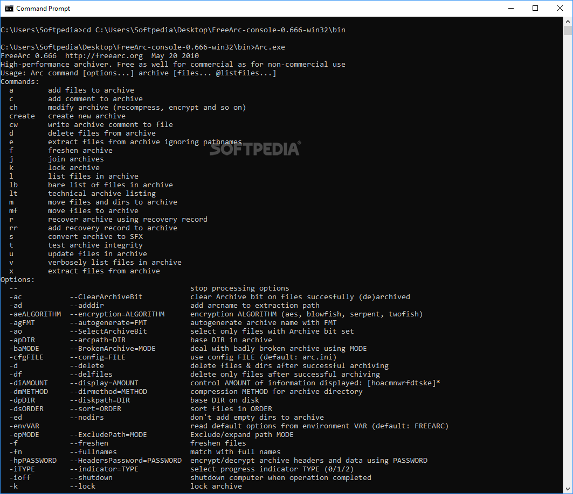Click '--ExcludePath=MODE' option text

(108, 435)
